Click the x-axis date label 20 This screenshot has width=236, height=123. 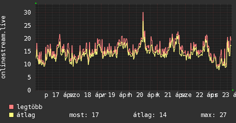pyautogui.click(x=140, y=95)
